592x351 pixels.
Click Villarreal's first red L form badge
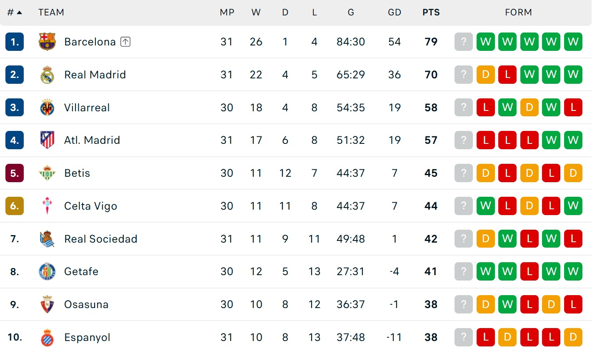point(486,108)
